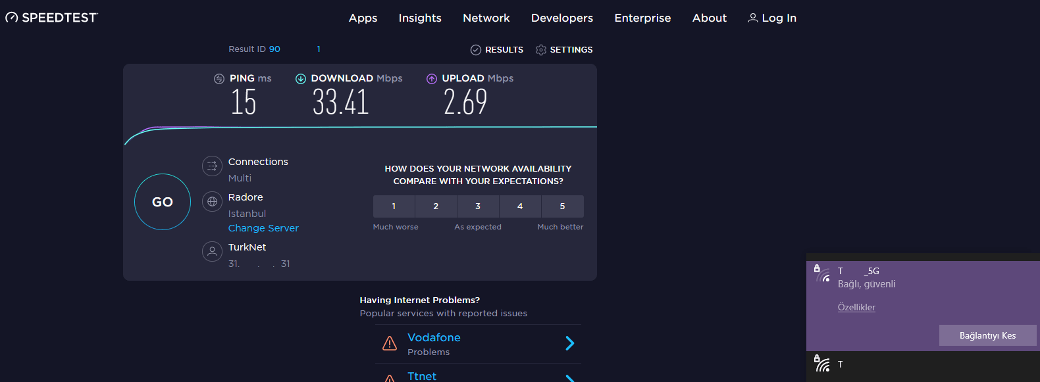
Task: Open Özellikler link for connected Wi-Fi
Action: click(x=856, y=307)
